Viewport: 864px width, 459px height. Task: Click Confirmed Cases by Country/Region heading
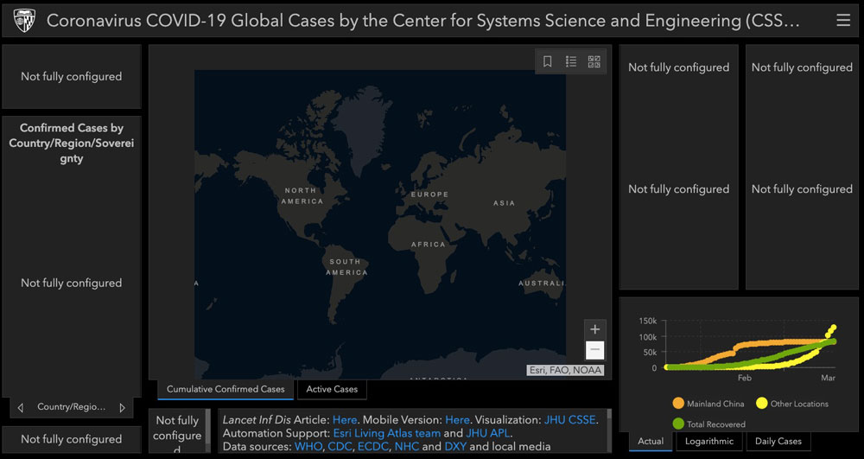(71, 143)
